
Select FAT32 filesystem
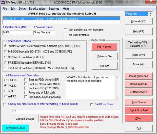pyautogui.click(x=6, y=86)
